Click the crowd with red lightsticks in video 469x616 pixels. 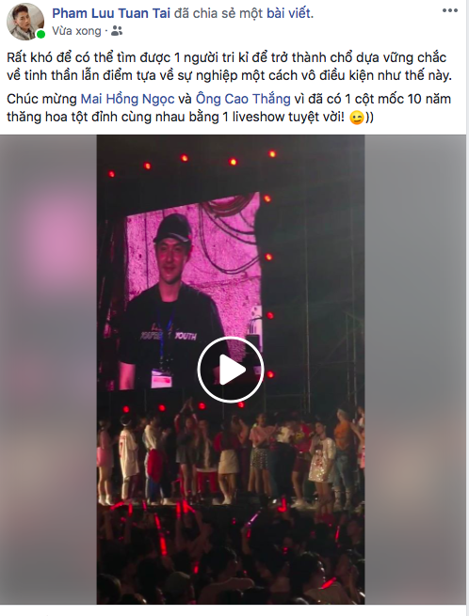[x=231, y=554]
